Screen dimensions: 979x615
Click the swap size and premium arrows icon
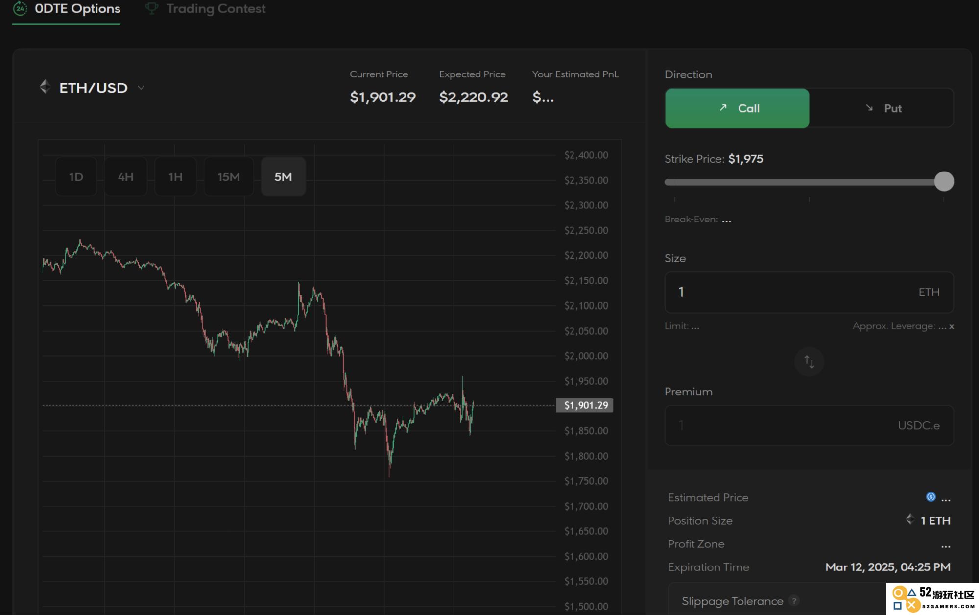pyautogui.click(x=809, y=362)
